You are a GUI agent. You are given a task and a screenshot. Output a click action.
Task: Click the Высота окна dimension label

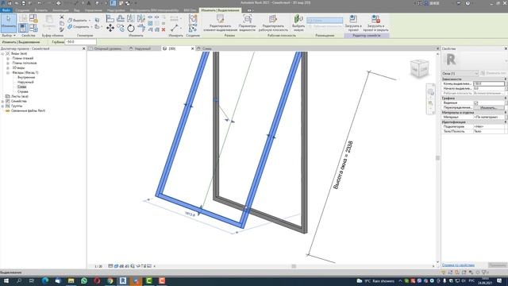point(343,165)
